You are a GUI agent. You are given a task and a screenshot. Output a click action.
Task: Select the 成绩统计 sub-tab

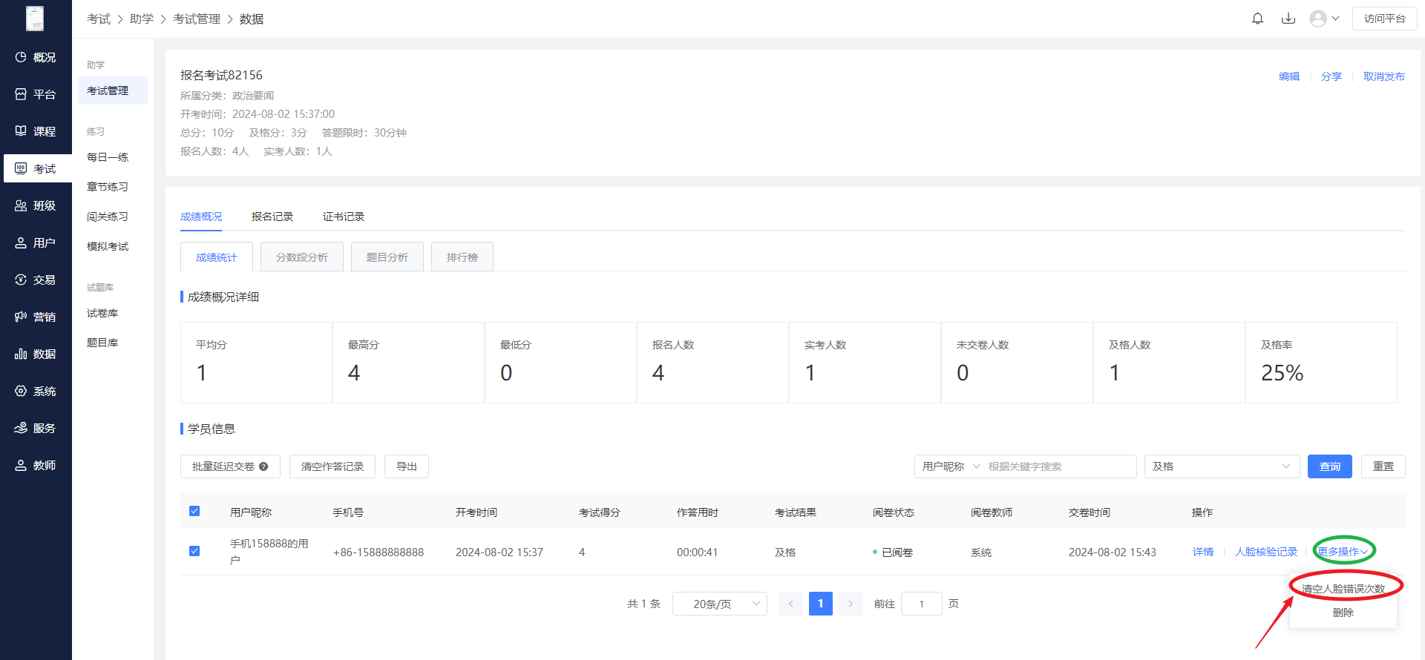pyautogui.click(x=217, y=257)
